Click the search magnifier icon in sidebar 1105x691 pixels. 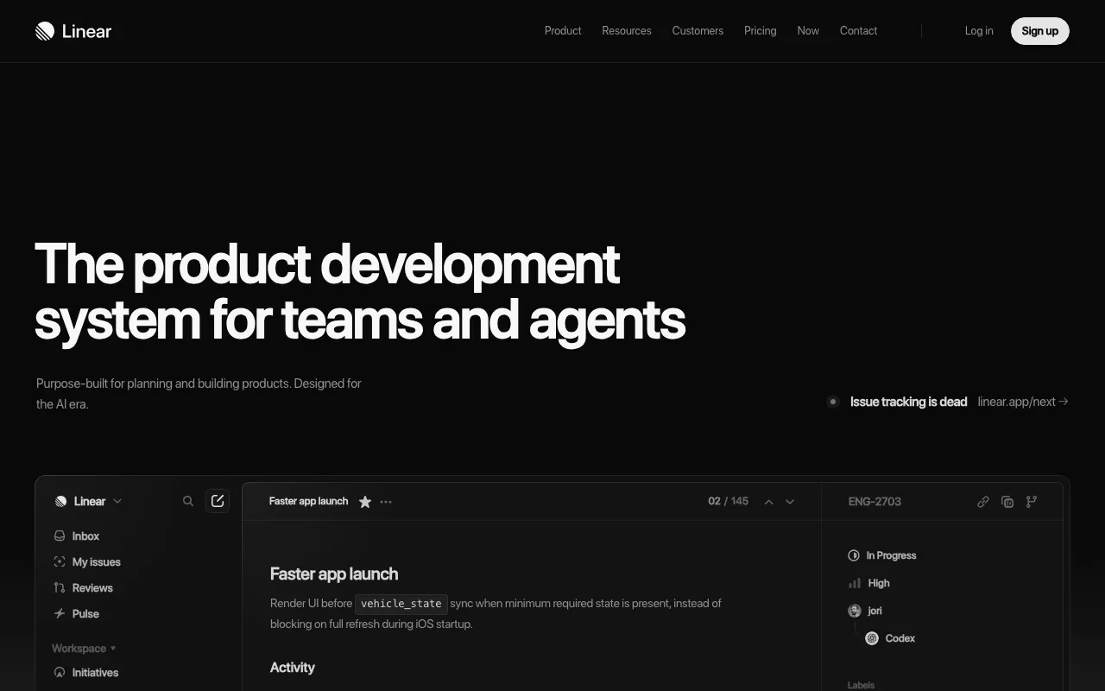pos(188,501)
